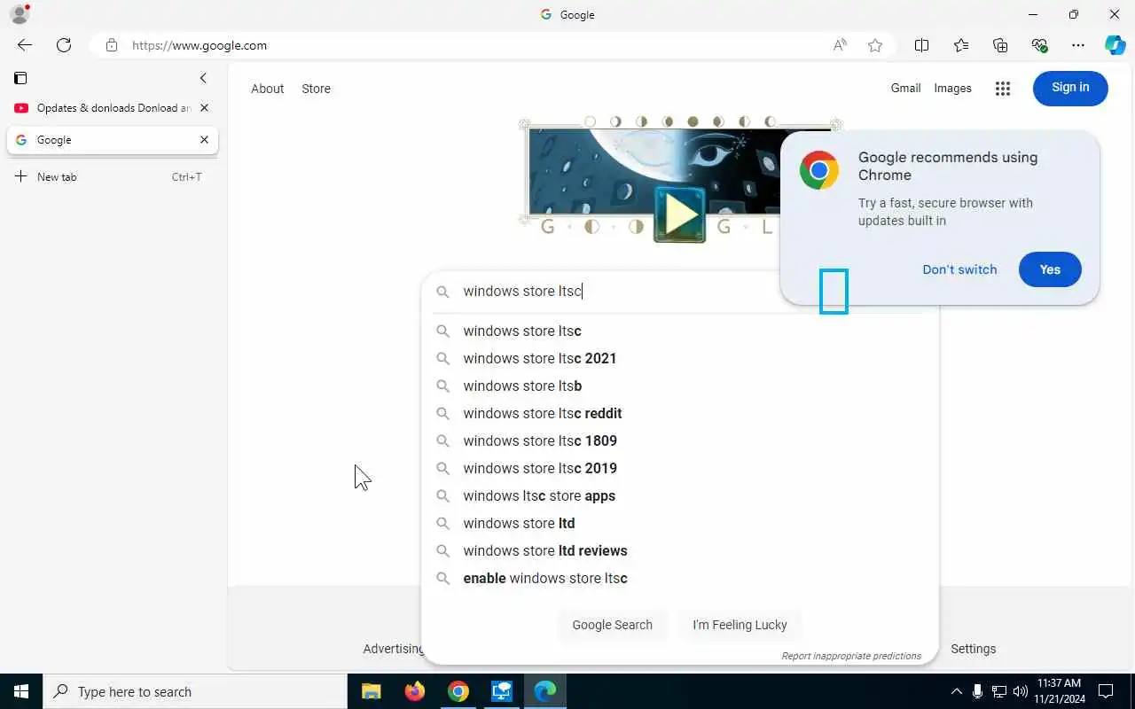Play the Google Doodle
This screenshot has width=1135, height=709.
click(x=679, y=214)
